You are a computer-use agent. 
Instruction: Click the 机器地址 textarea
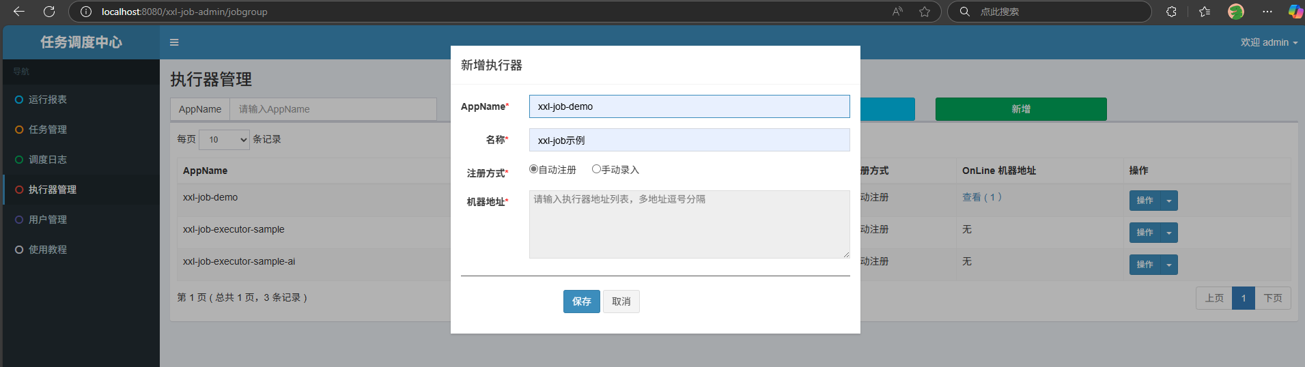click(690, 224)
